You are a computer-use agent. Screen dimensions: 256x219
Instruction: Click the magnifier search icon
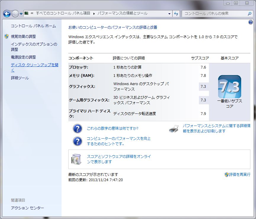click(249, 14)
